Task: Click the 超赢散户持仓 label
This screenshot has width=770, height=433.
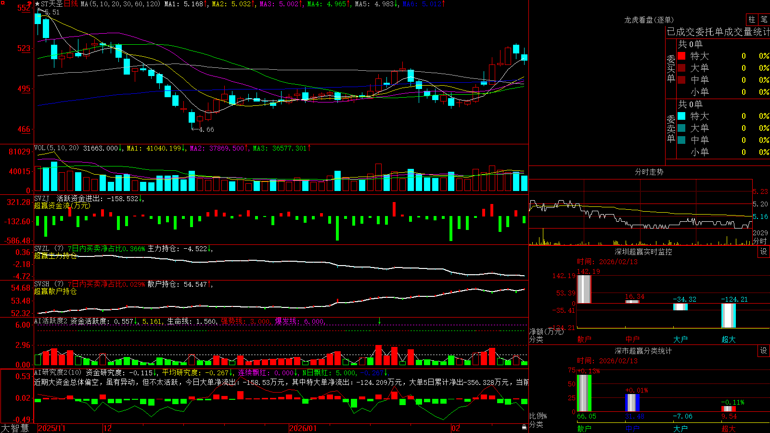Action: tap(55, 291)
